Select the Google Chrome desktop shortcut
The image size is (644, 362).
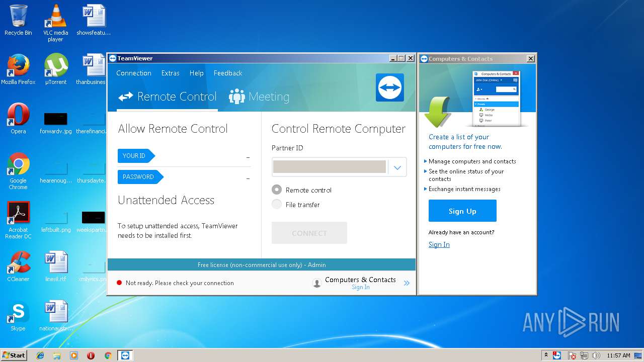18,171
